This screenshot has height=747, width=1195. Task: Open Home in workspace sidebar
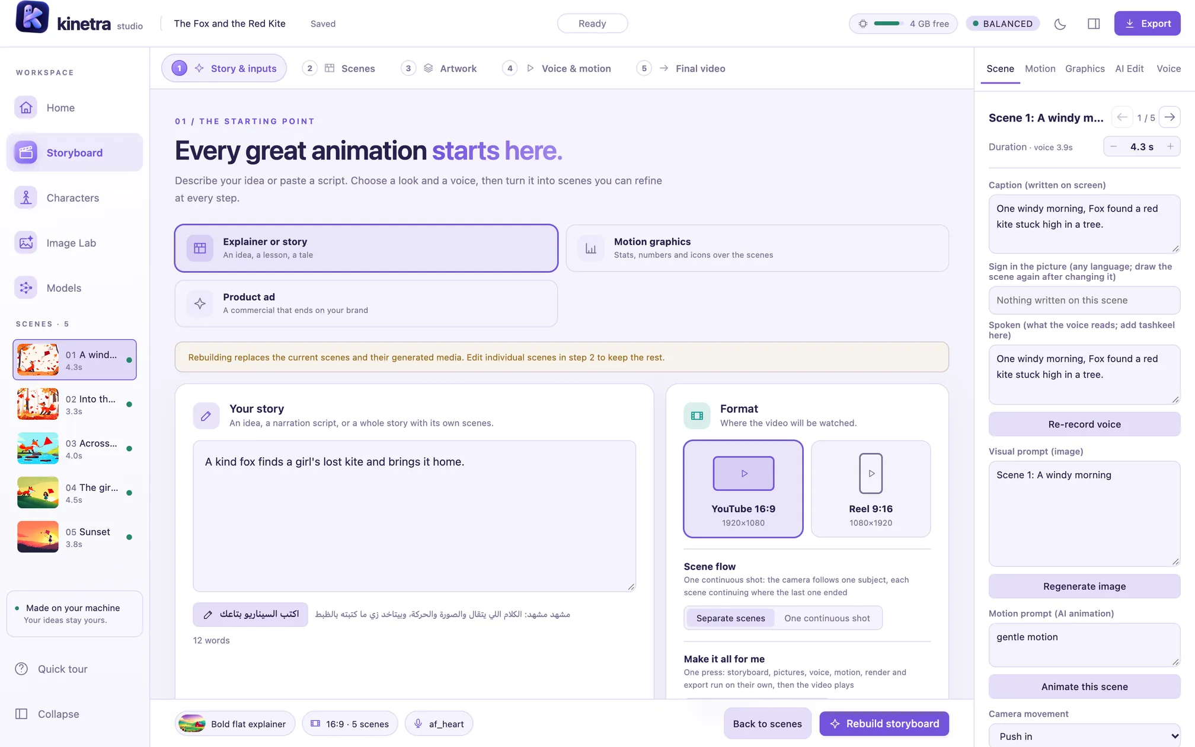click(75, 107)
